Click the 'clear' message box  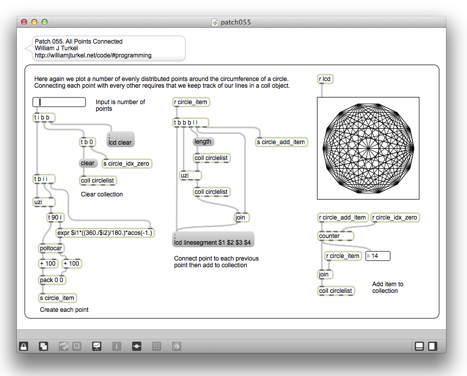[88, 163]
